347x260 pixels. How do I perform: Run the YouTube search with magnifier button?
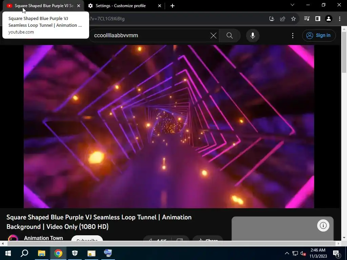click(x=230, y=35)
